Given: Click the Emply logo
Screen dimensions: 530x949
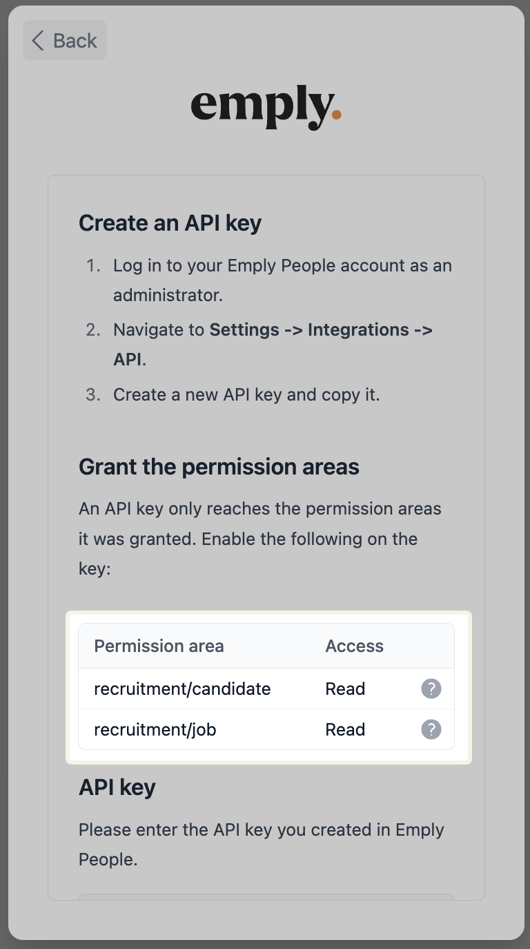Looking at the screenshot, I should (266, 109).
